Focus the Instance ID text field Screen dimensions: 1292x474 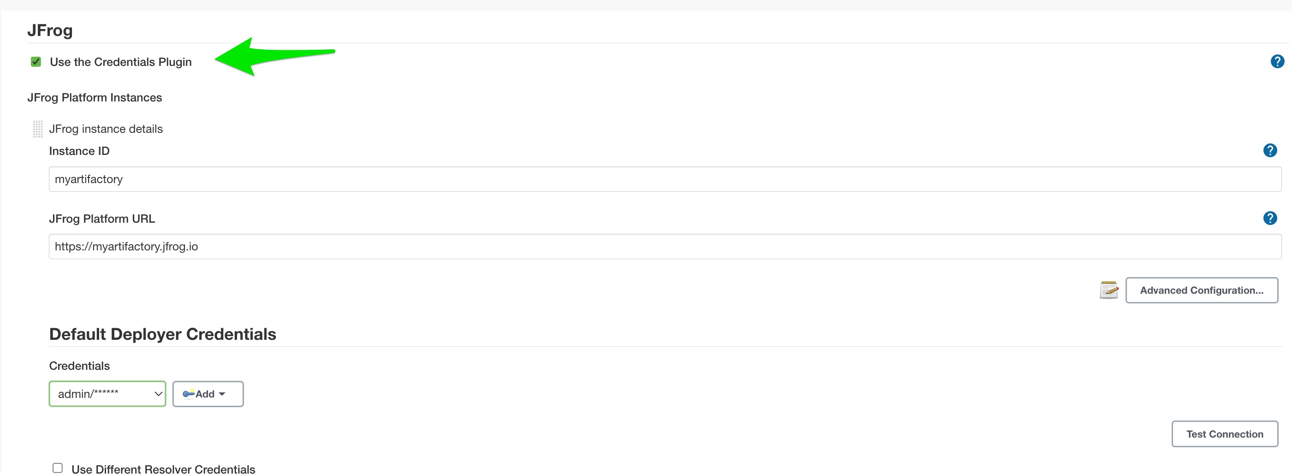(x=665, y=179)
